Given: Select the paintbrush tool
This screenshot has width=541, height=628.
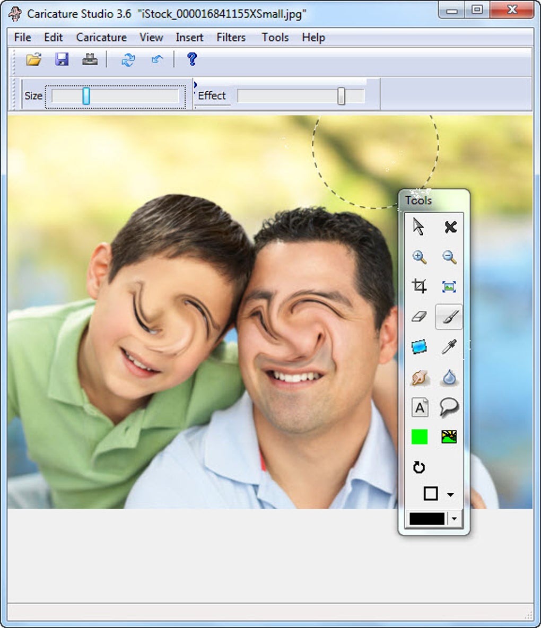Looking at the screenshot, I should (449, 317).
